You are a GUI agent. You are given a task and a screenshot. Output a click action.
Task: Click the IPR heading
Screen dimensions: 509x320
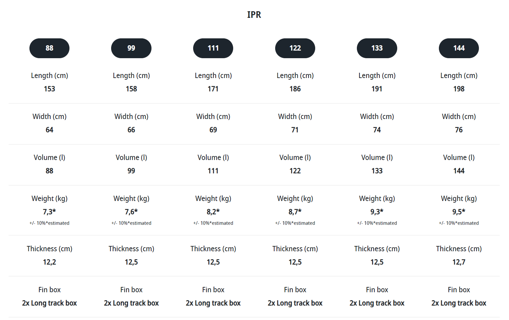coord(254,15)
